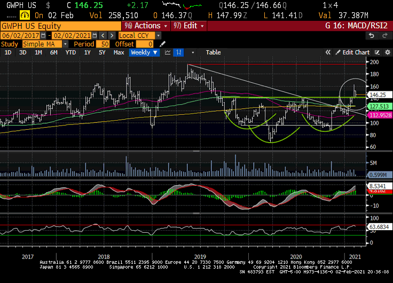Select the Max range tab
393x283 pixels.
119,52
